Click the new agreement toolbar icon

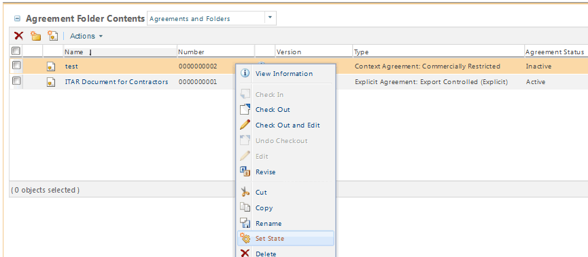click(x=52, y=36)
